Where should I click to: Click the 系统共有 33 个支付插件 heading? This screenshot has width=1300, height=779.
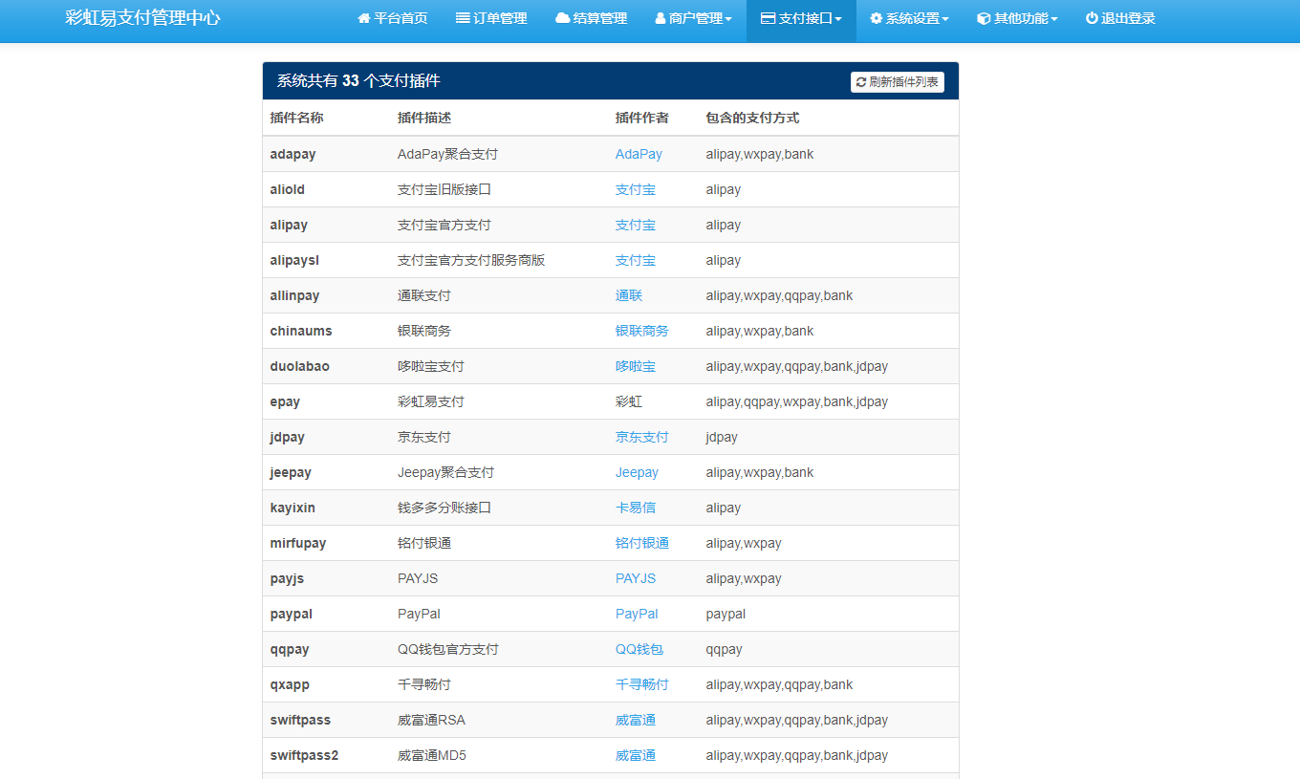pos(358,81)
